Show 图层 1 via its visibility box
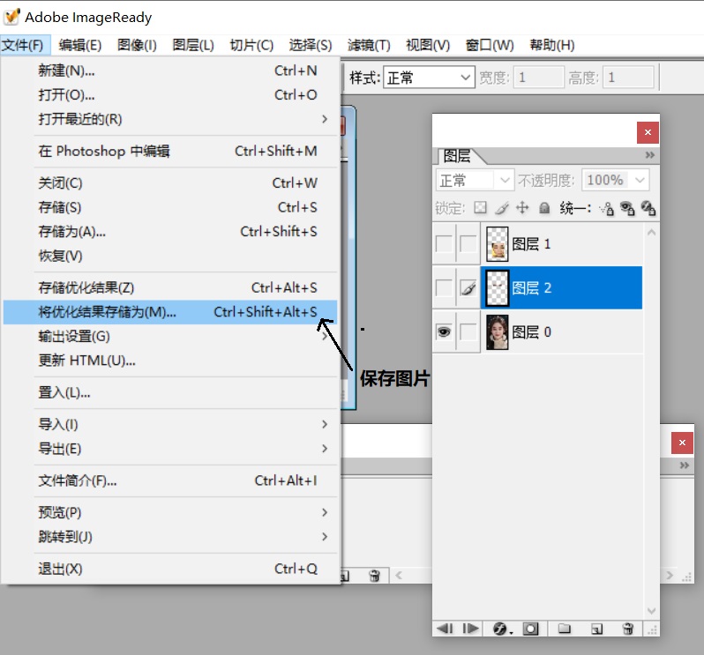Image resolution: width=704 pixels, height=655 pixels. 444,244
